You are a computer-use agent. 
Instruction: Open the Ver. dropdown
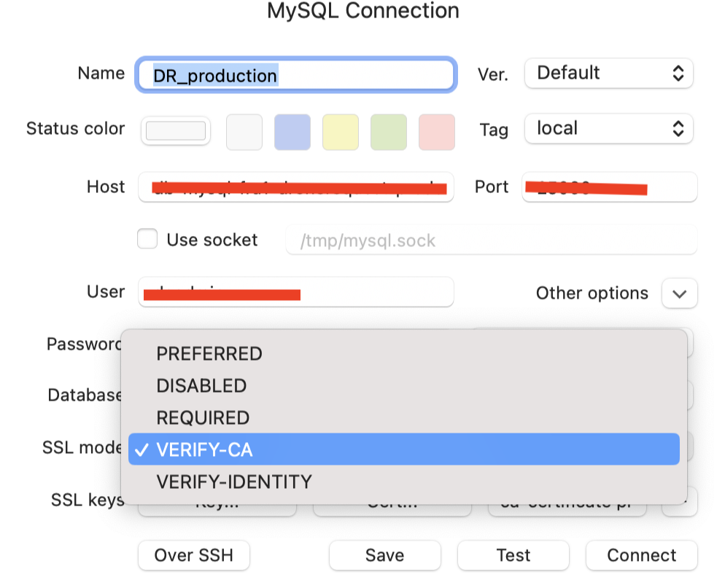click(609, 73)
